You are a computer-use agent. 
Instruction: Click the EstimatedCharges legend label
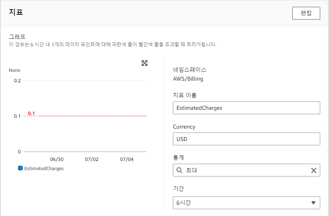[x=44, y=168]
